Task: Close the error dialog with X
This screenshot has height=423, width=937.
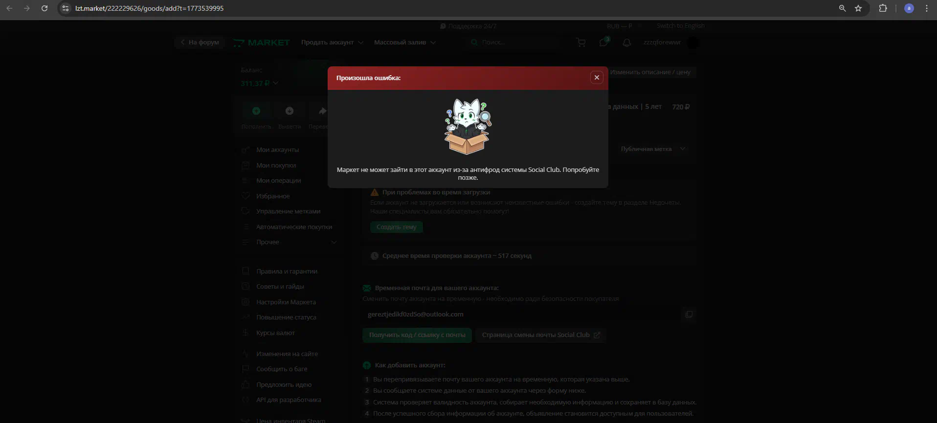Action: click(596, 78)
